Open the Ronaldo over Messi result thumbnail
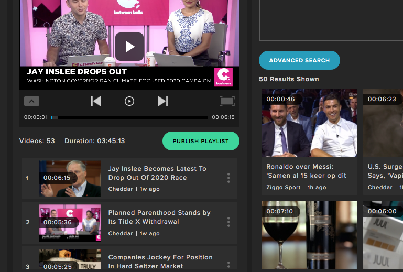This screenshot has width=403, height=272. tap(309, 123)
